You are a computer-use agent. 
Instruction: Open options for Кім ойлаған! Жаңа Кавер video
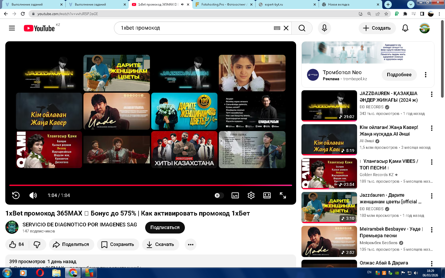(x=432, y=128)
